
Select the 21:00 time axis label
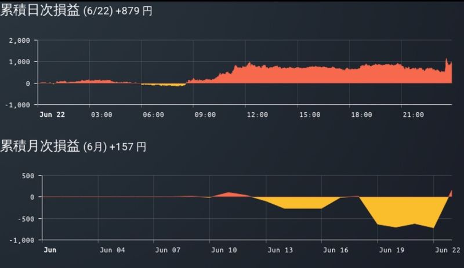tap(413, 115)
